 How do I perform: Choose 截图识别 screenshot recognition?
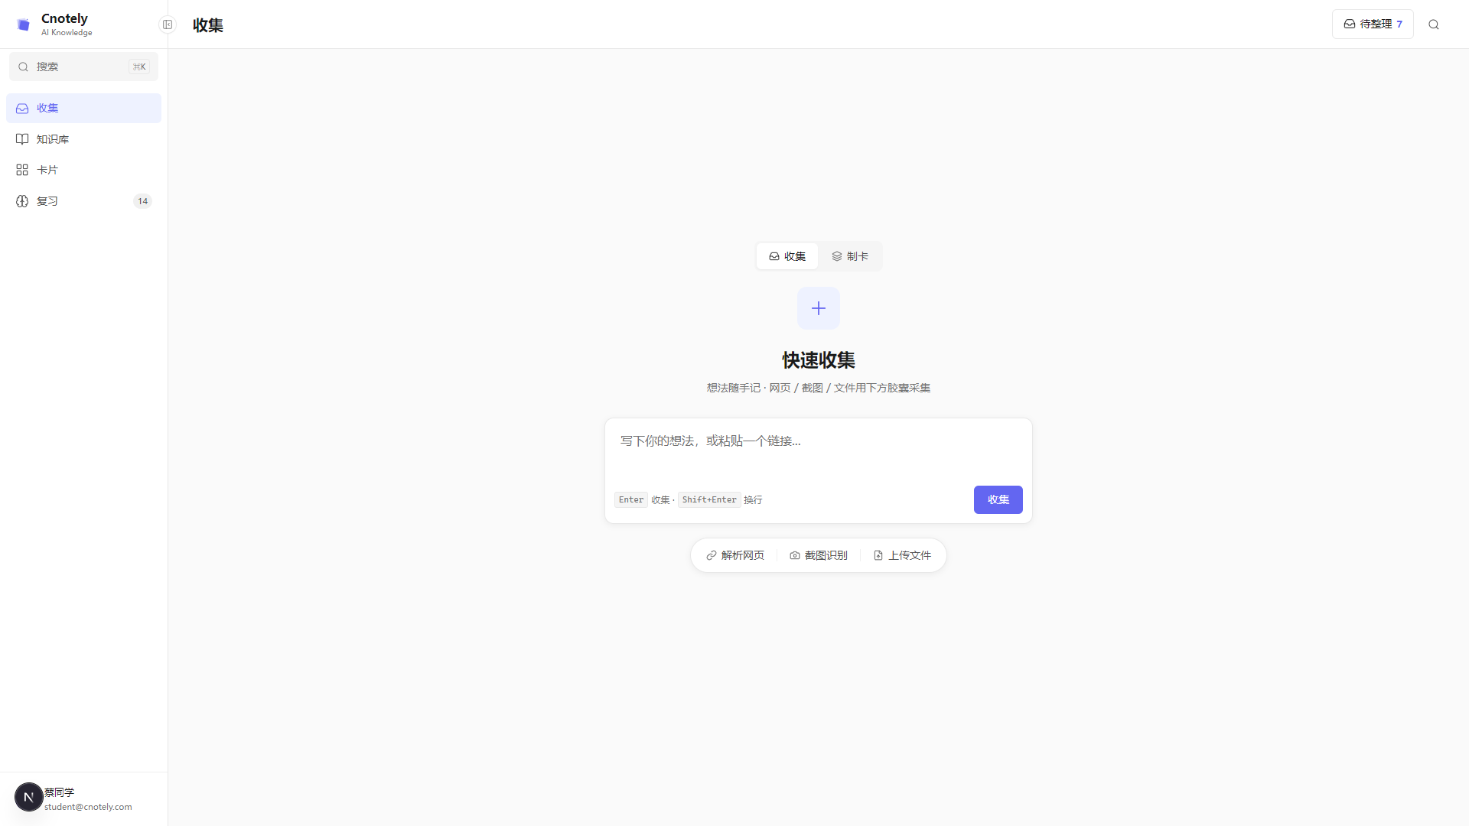tap(819, 555)
